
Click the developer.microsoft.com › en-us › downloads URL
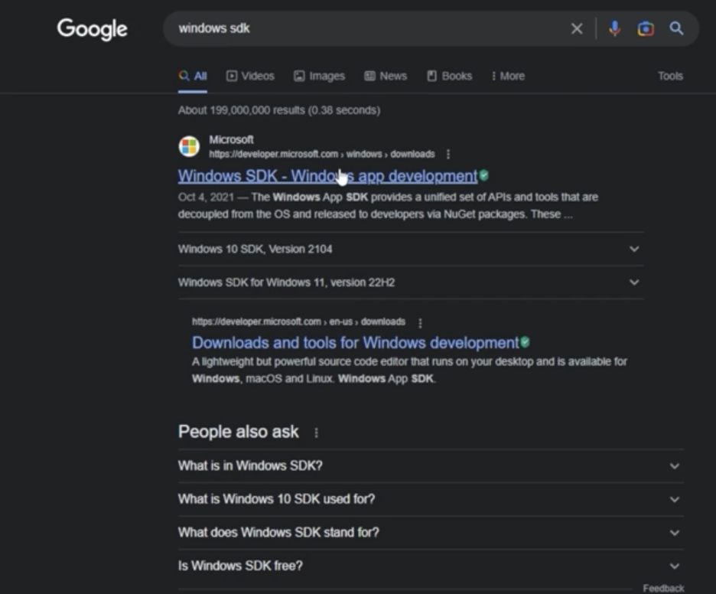[x=298, y=322]
